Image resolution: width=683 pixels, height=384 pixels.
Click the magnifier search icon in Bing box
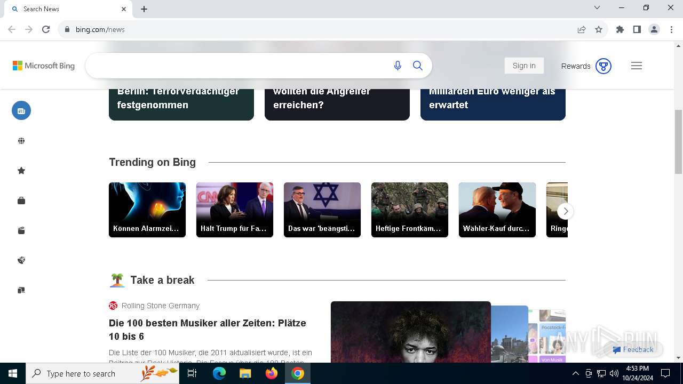[x=418, y=66]
